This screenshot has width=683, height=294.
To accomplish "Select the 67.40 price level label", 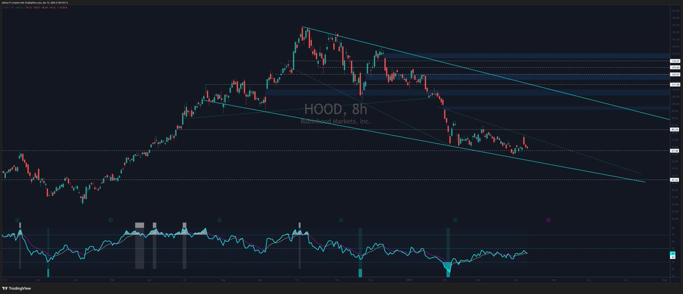I will coord(676,151).
